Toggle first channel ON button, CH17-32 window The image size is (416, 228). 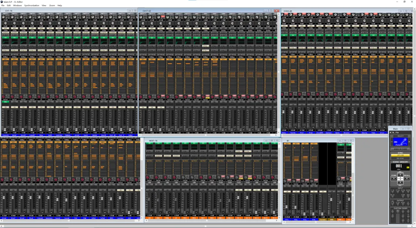tap(143, 107)
